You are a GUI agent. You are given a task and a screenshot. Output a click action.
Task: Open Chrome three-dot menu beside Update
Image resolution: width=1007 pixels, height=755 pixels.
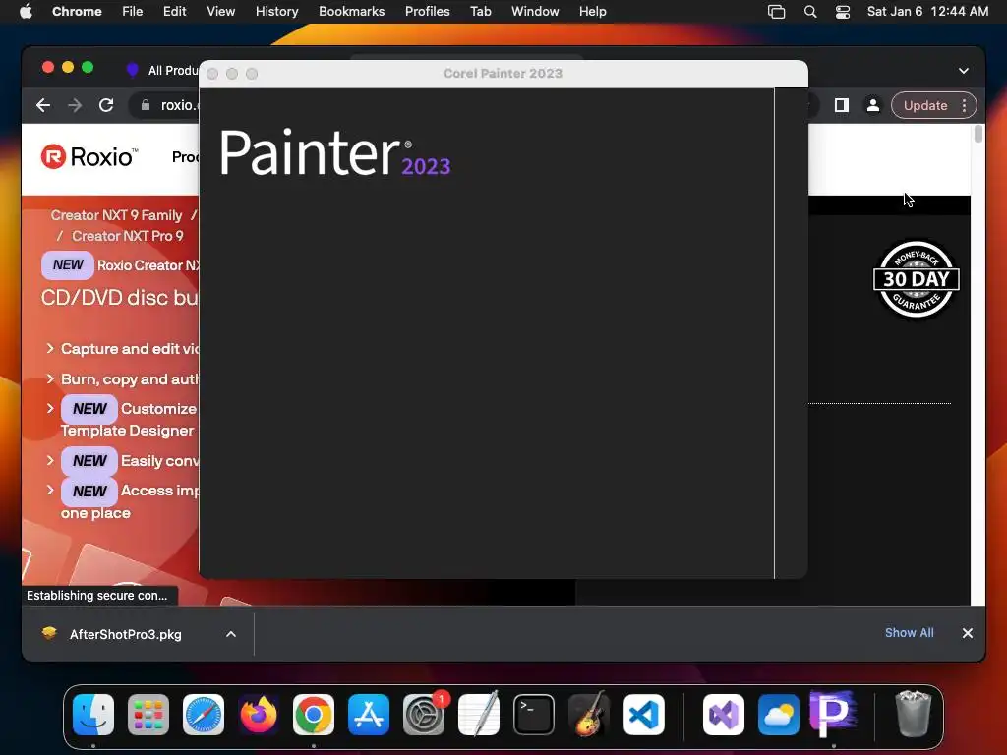[964, 105]
